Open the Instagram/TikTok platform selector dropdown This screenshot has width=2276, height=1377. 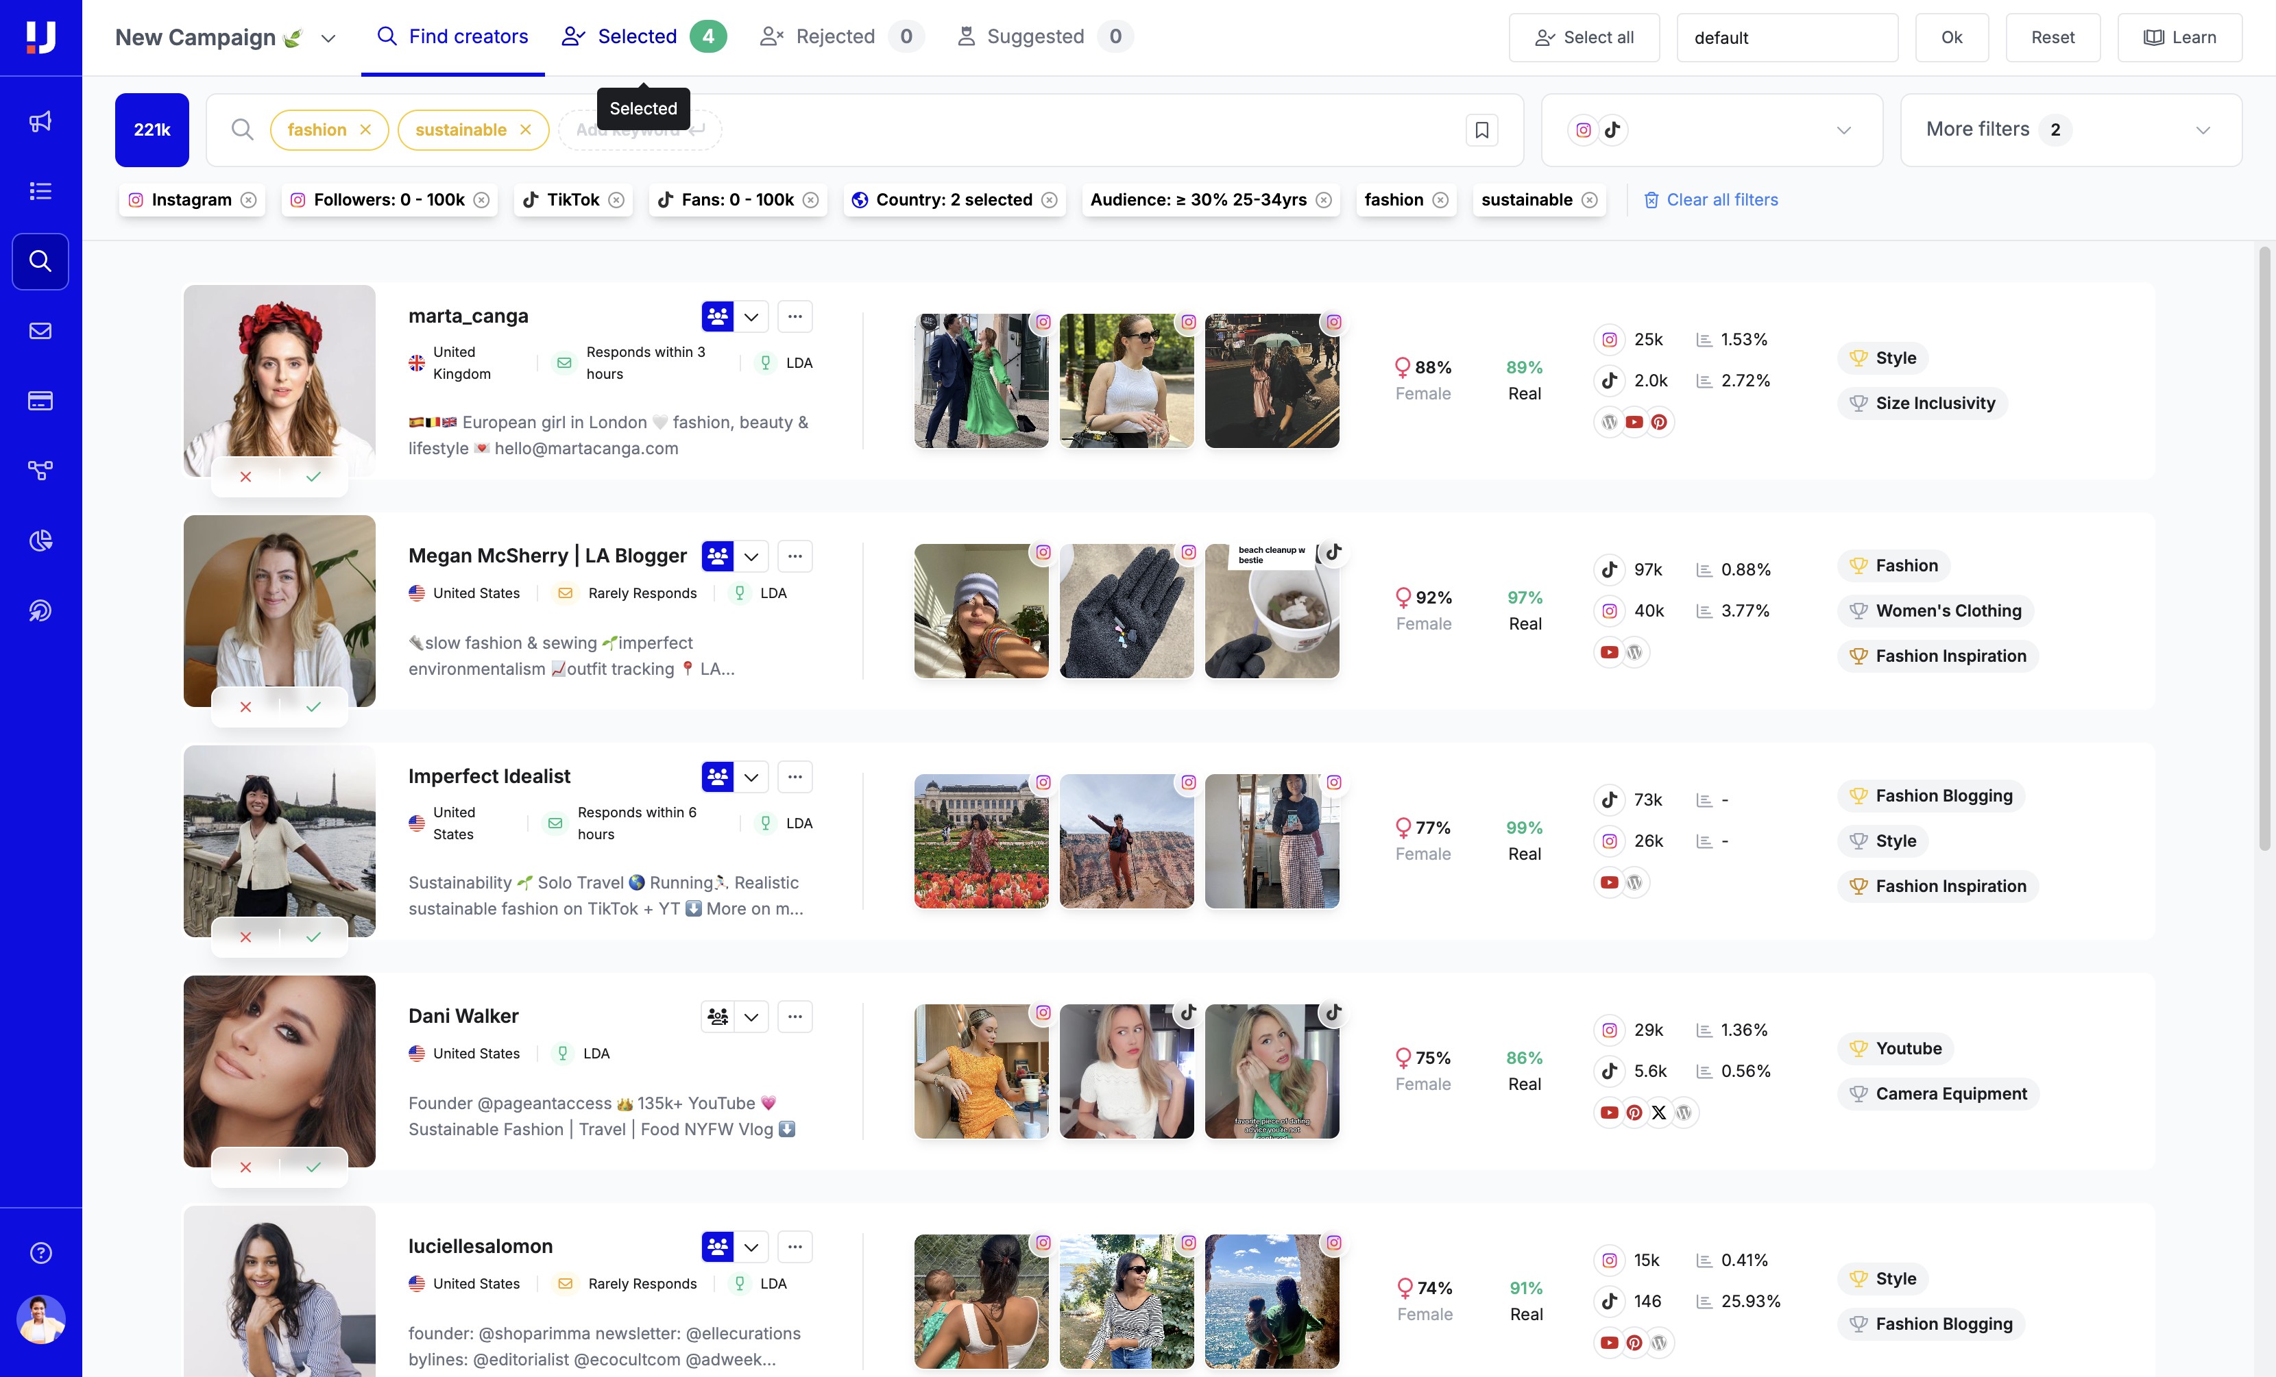pos(1712,130)
